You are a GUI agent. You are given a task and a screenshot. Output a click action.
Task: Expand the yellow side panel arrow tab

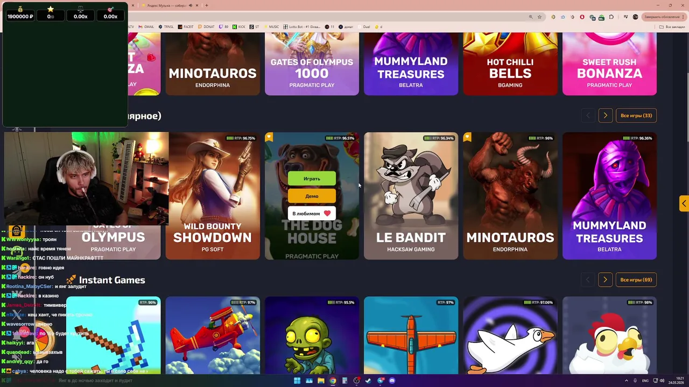[x=684, y=203]
